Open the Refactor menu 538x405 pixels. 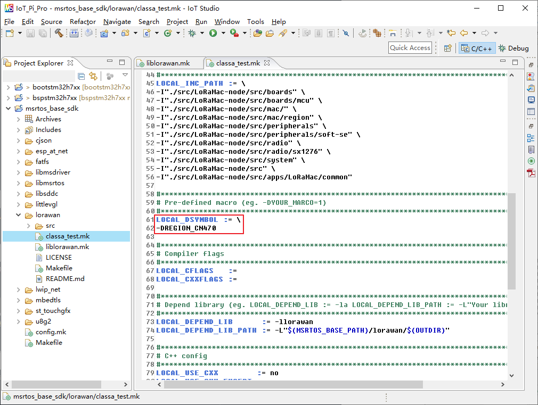pos(83,22)
